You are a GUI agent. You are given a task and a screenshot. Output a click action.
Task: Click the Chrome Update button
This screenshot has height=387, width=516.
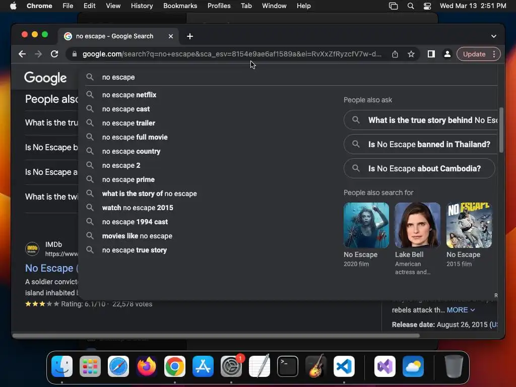point(474,54)
